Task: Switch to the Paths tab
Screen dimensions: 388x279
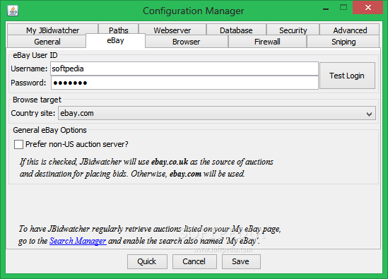Action: [119, 30]
